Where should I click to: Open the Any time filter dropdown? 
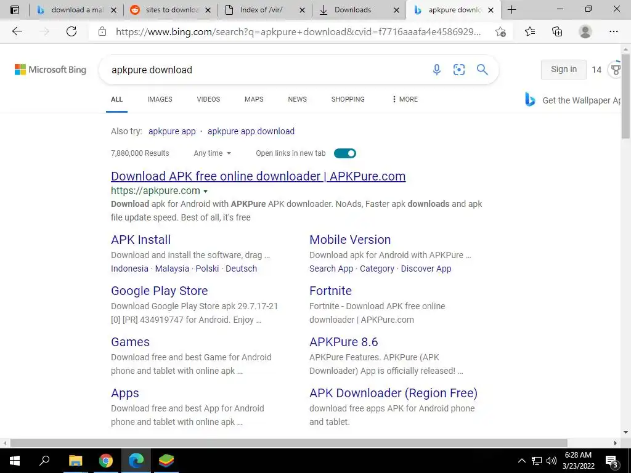212,153
